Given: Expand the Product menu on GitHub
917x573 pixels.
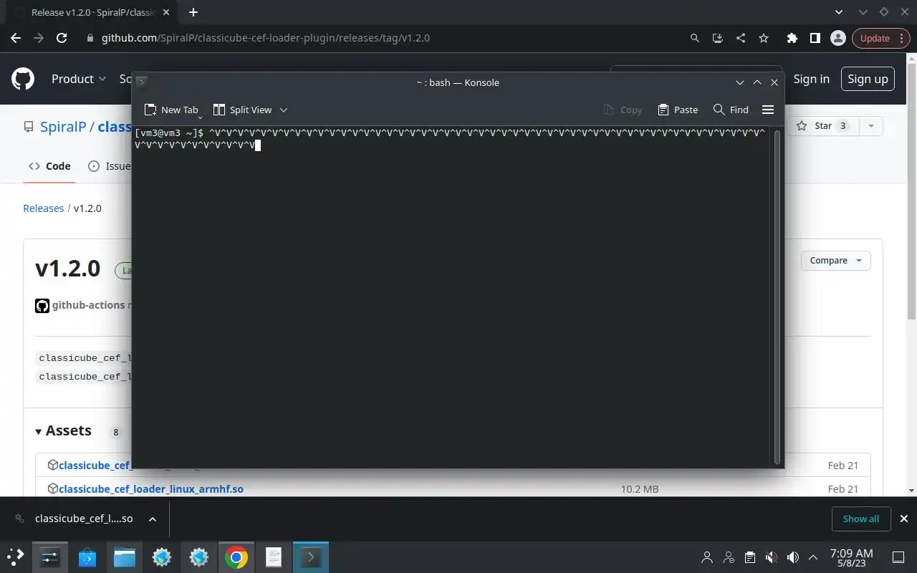Looking at the screenshot, I should (x=79, y=79).
